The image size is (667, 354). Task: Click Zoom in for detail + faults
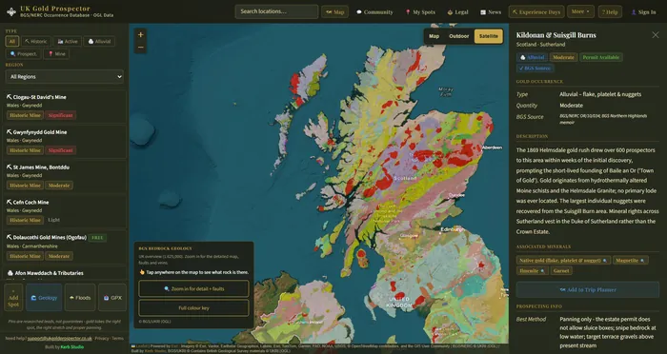tap(193, 288)
